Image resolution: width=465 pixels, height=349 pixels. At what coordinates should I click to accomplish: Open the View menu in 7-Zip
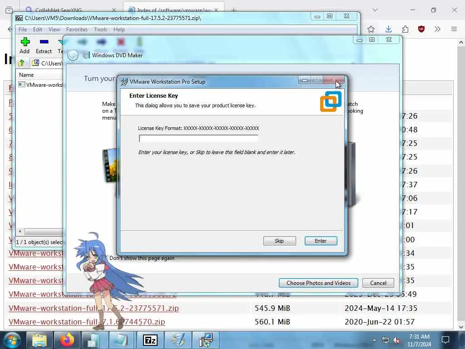[54, 30]
